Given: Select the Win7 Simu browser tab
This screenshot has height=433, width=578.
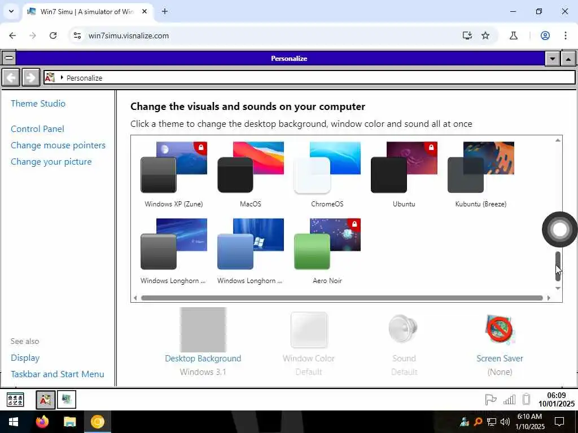Looking at the screenshot, I should click(87, 12).
